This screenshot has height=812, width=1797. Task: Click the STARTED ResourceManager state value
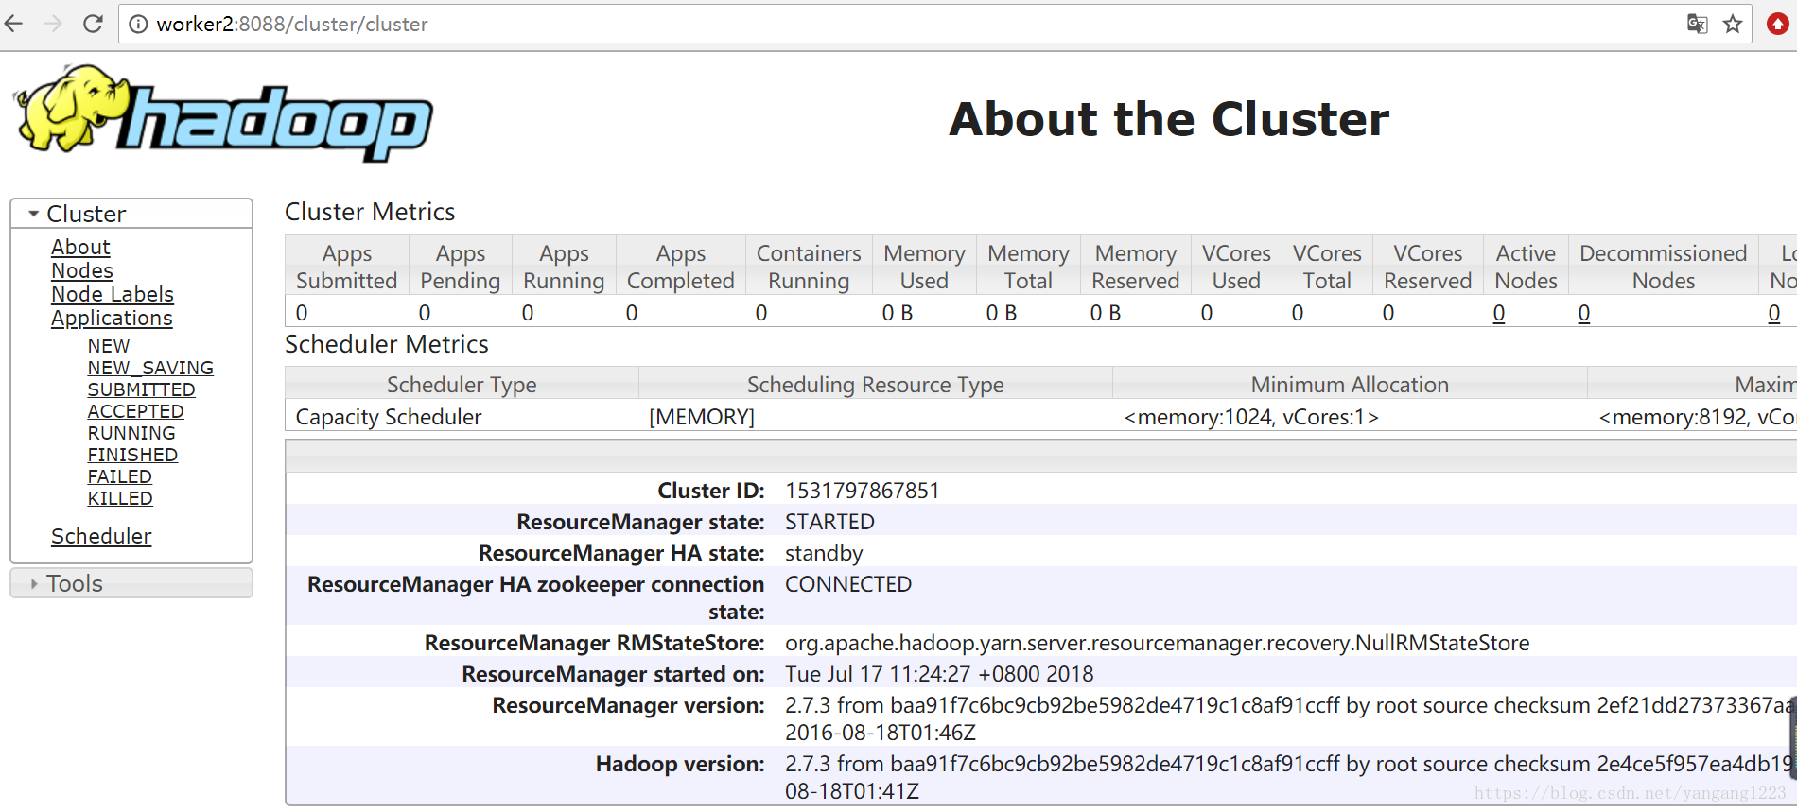(x=829, y=522)
